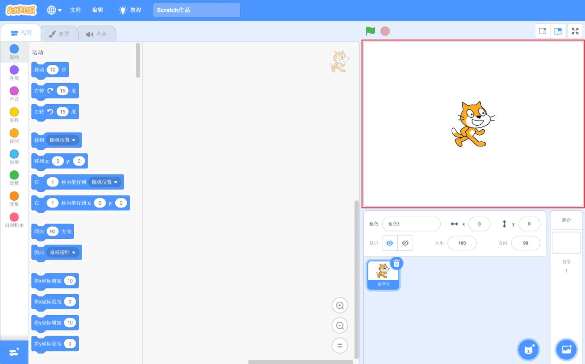Viewport: 585px width, 364px height.
Task: Open the 编辑 menu
Action: click(x=98, y=10)
